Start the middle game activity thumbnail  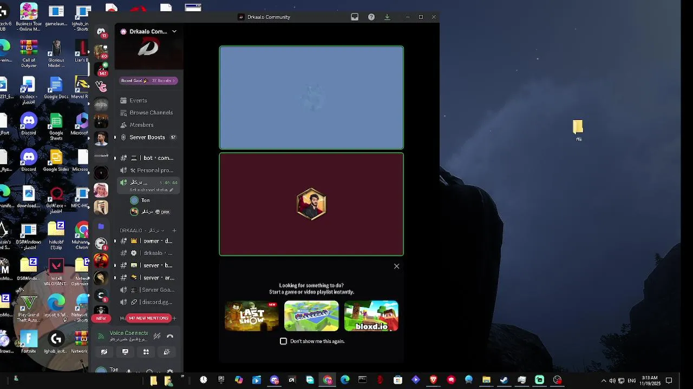point(311,316)
